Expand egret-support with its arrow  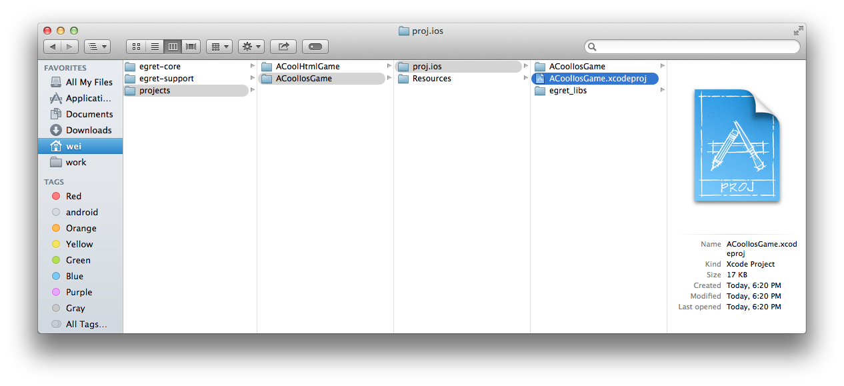[253, 78]
